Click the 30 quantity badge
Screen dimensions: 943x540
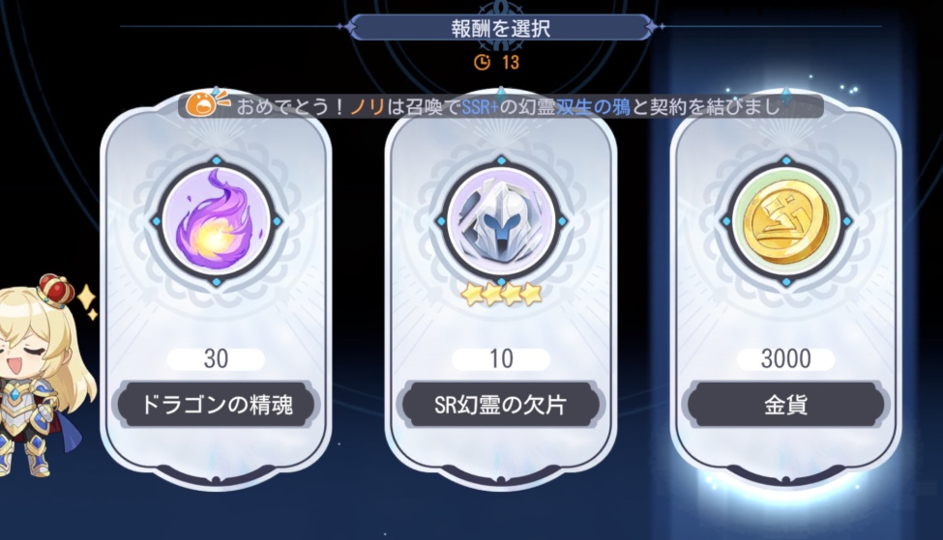coord(217,359)
